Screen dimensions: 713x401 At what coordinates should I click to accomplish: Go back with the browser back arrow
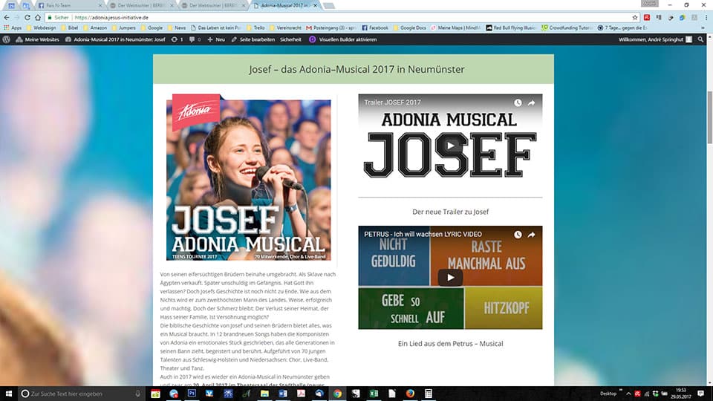[x=7, y=17]
